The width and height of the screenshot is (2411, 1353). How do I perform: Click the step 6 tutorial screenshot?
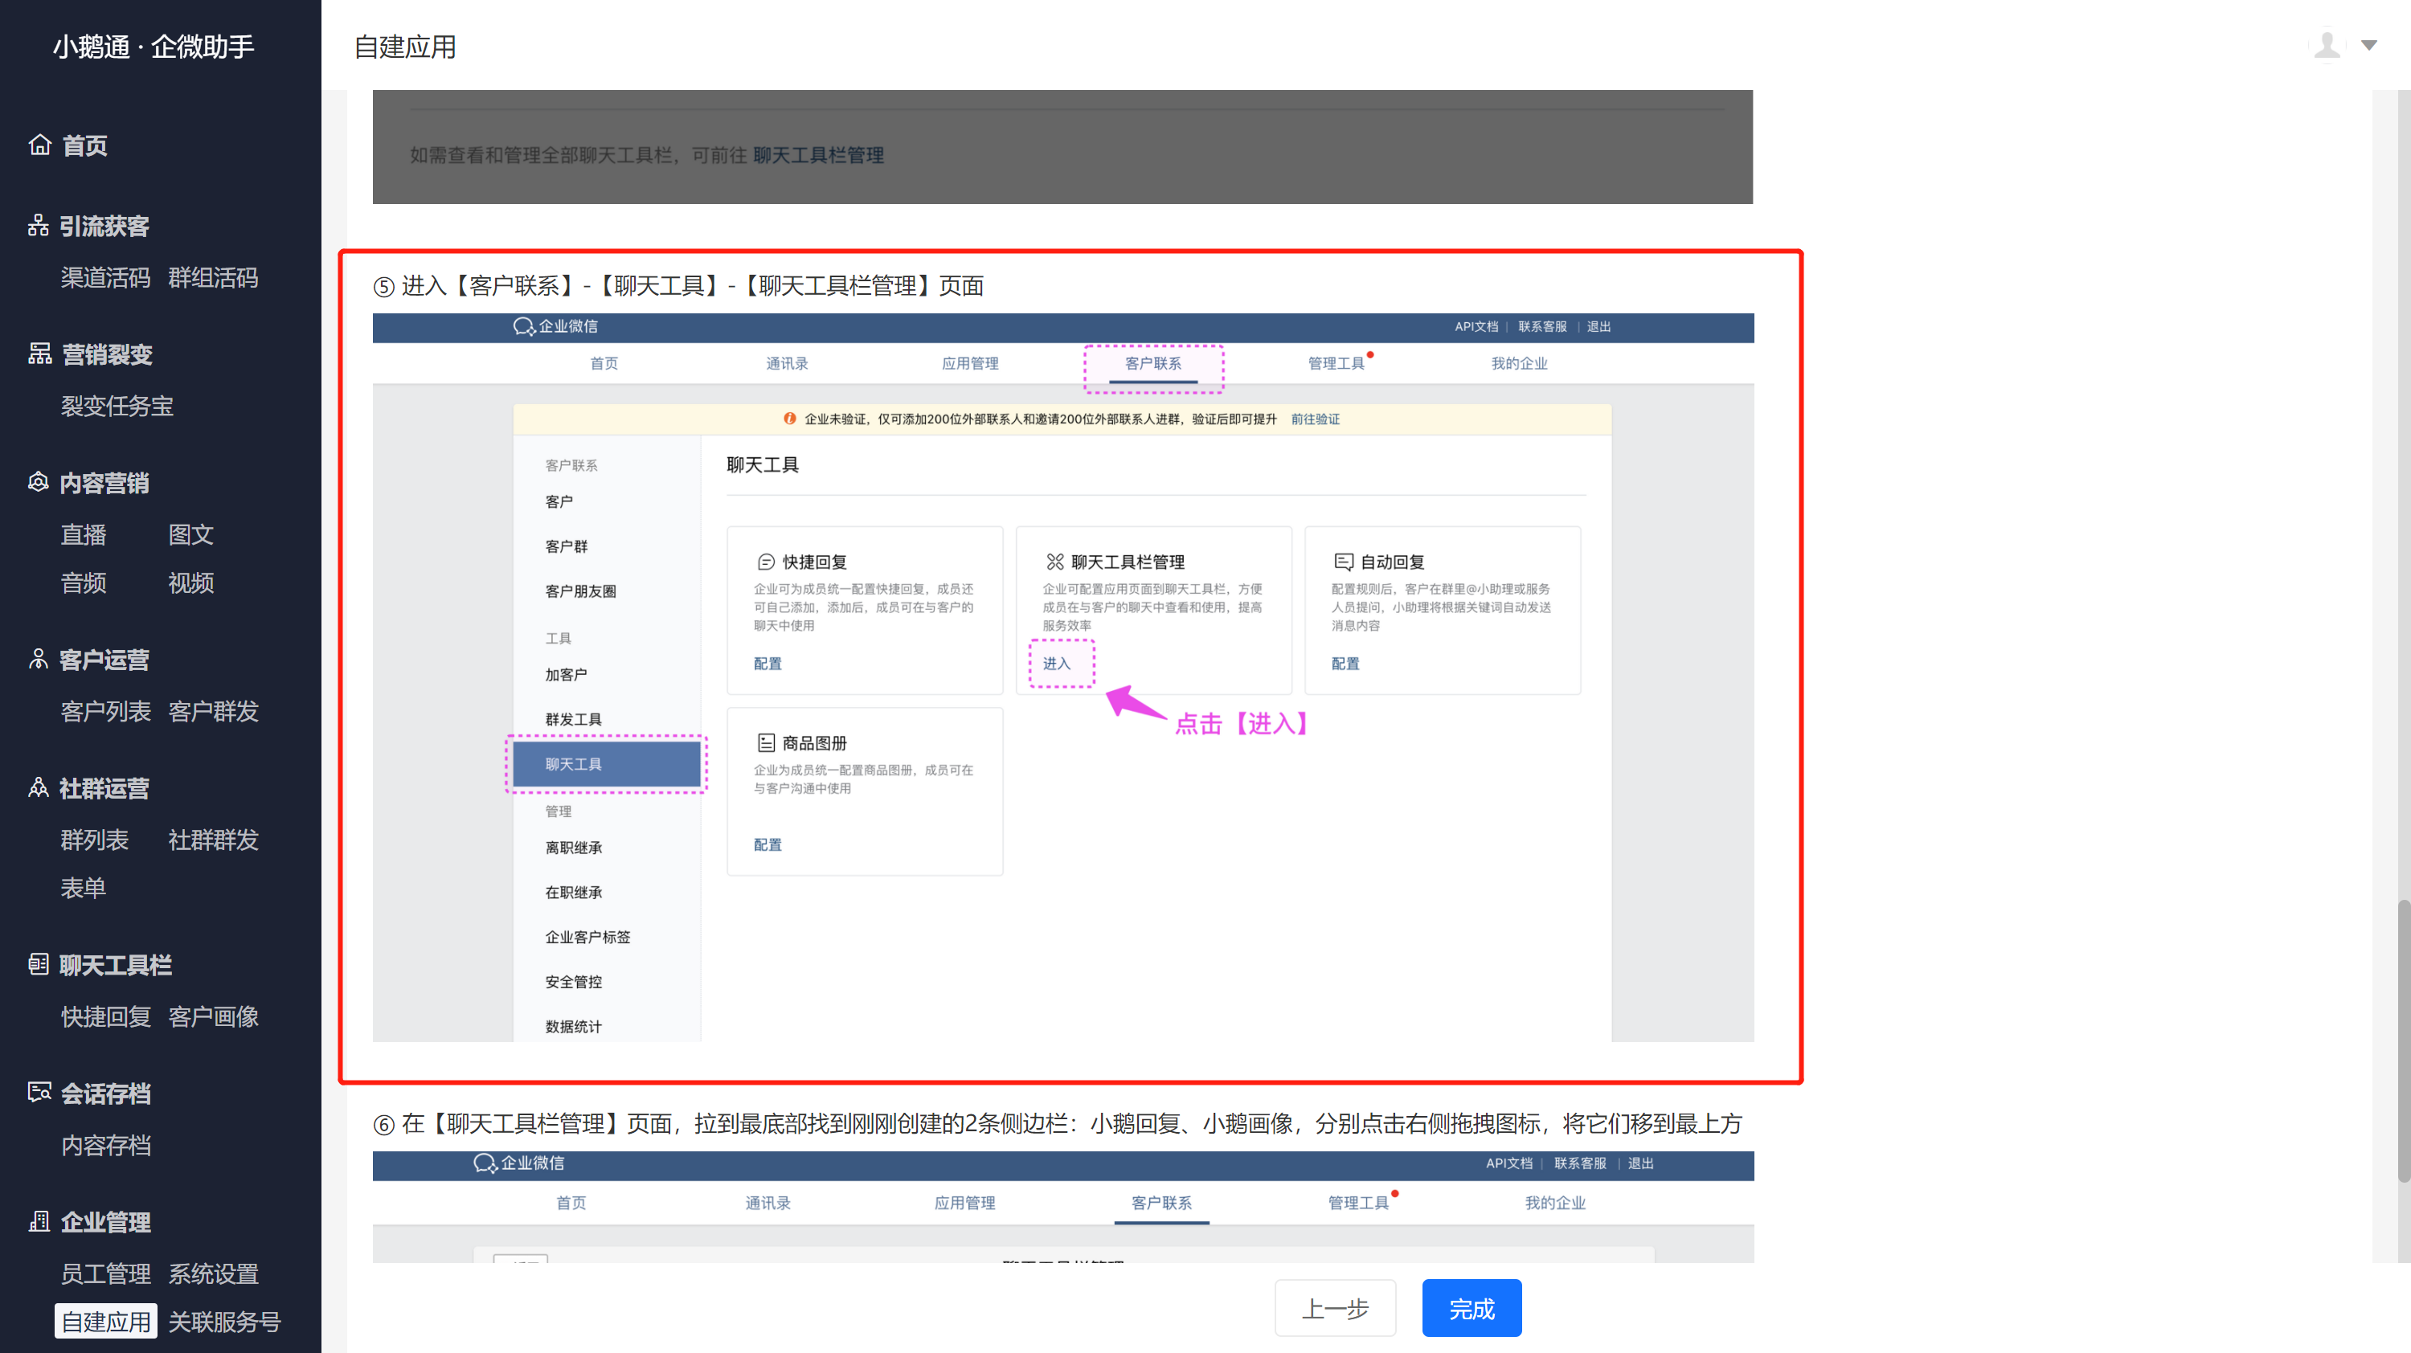(x=1062, y=1207)
